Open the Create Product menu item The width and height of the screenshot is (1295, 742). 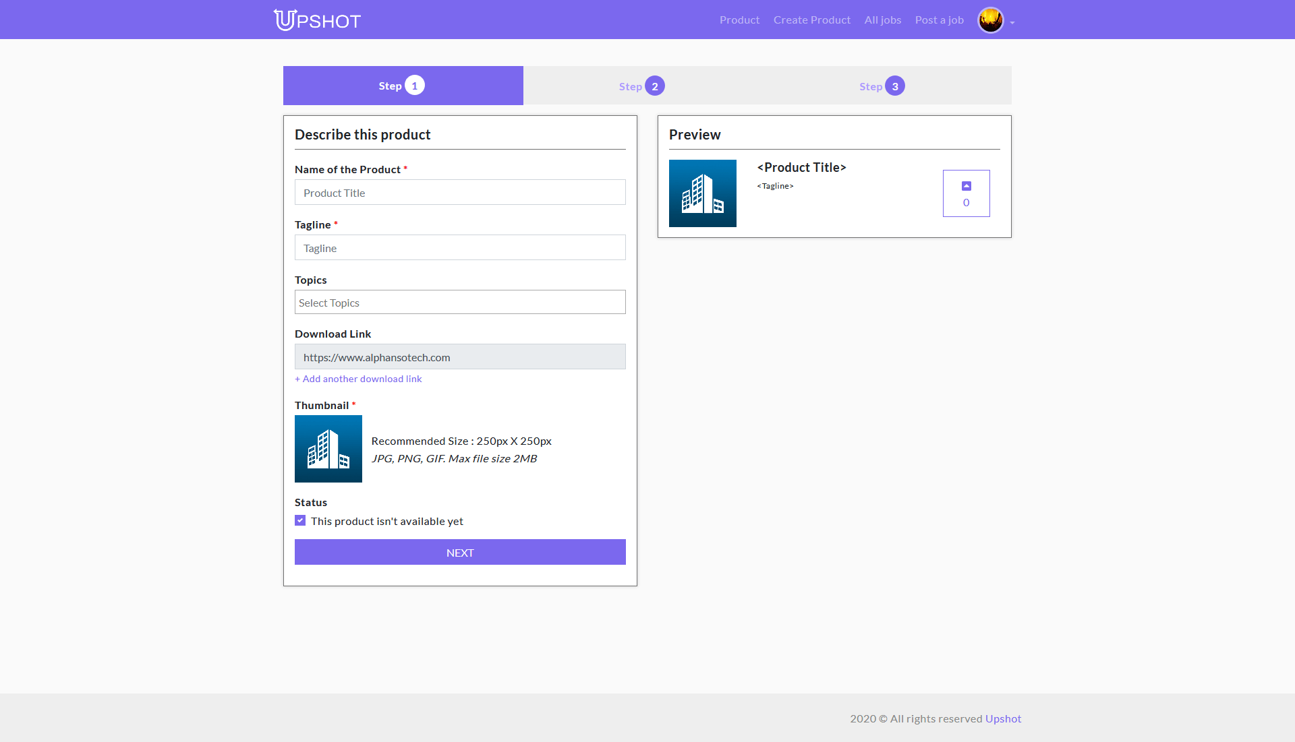811,20
